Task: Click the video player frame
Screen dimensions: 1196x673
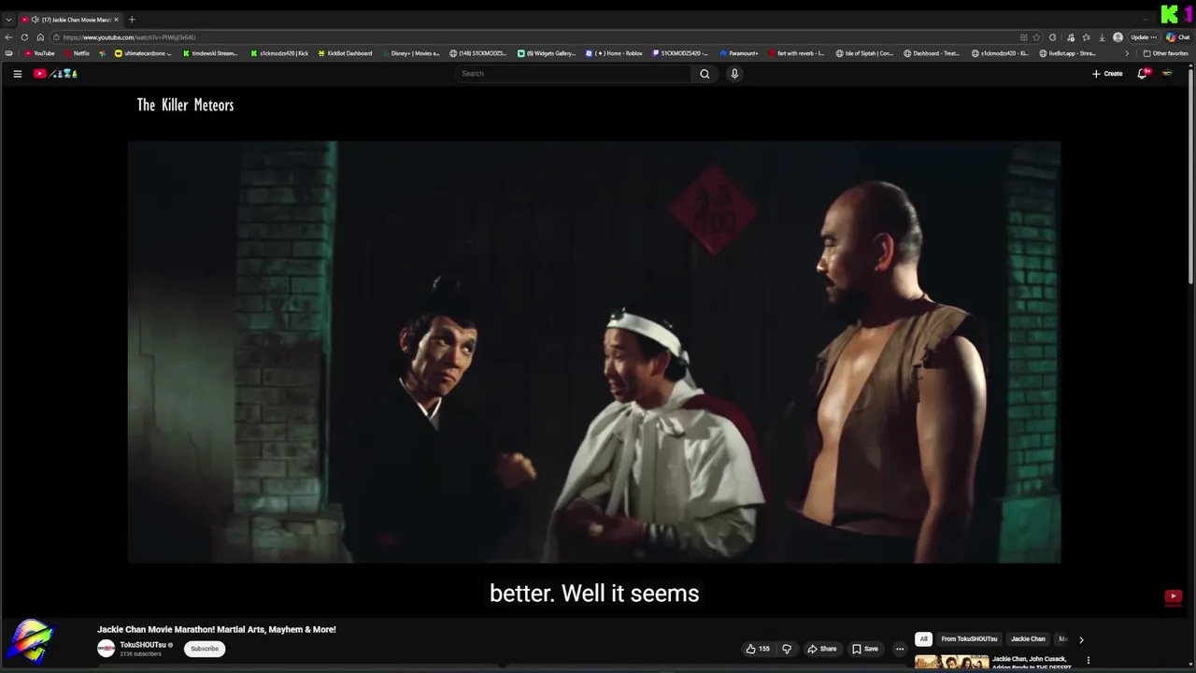Action: pyautogui.click(x=594, y=351)
